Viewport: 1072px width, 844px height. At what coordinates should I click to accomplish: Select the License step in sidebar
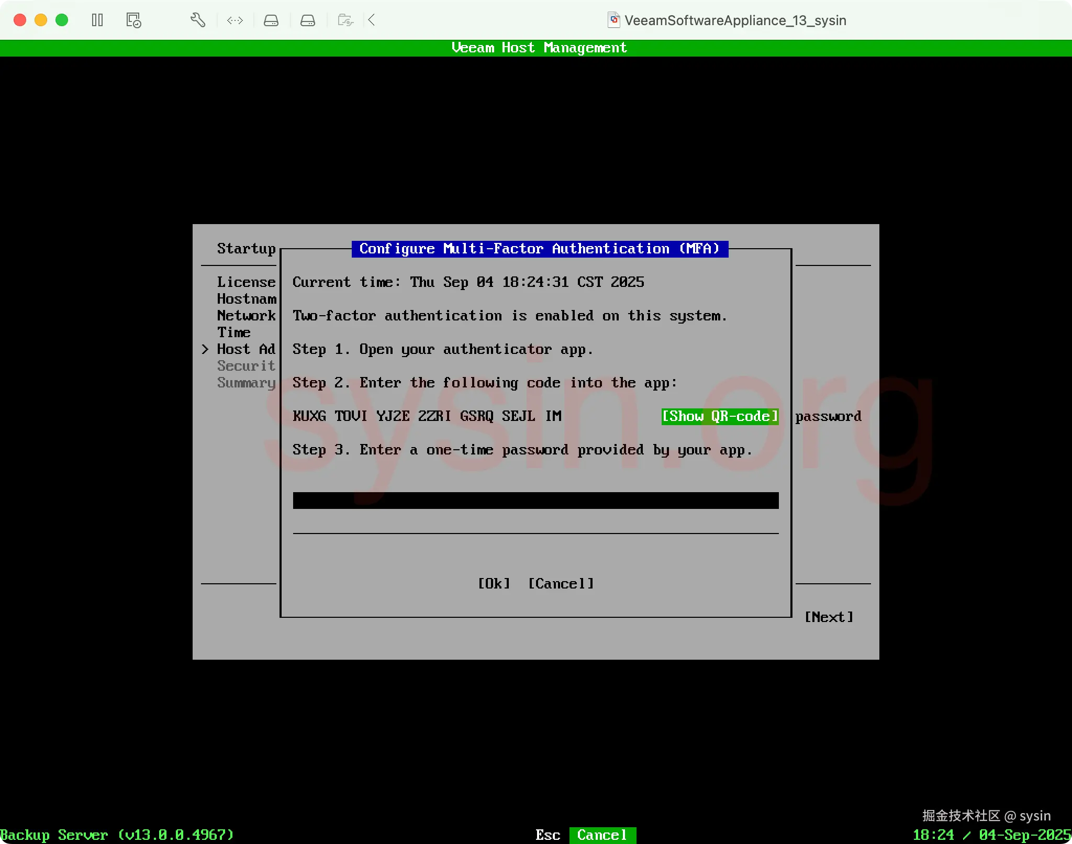tap(246, 282)
